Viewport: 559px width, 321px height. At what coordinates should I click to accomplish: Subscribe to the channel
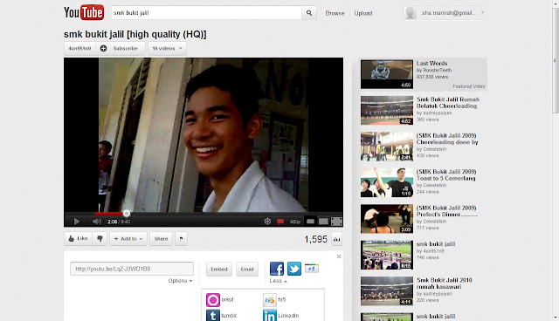[121, 48]
